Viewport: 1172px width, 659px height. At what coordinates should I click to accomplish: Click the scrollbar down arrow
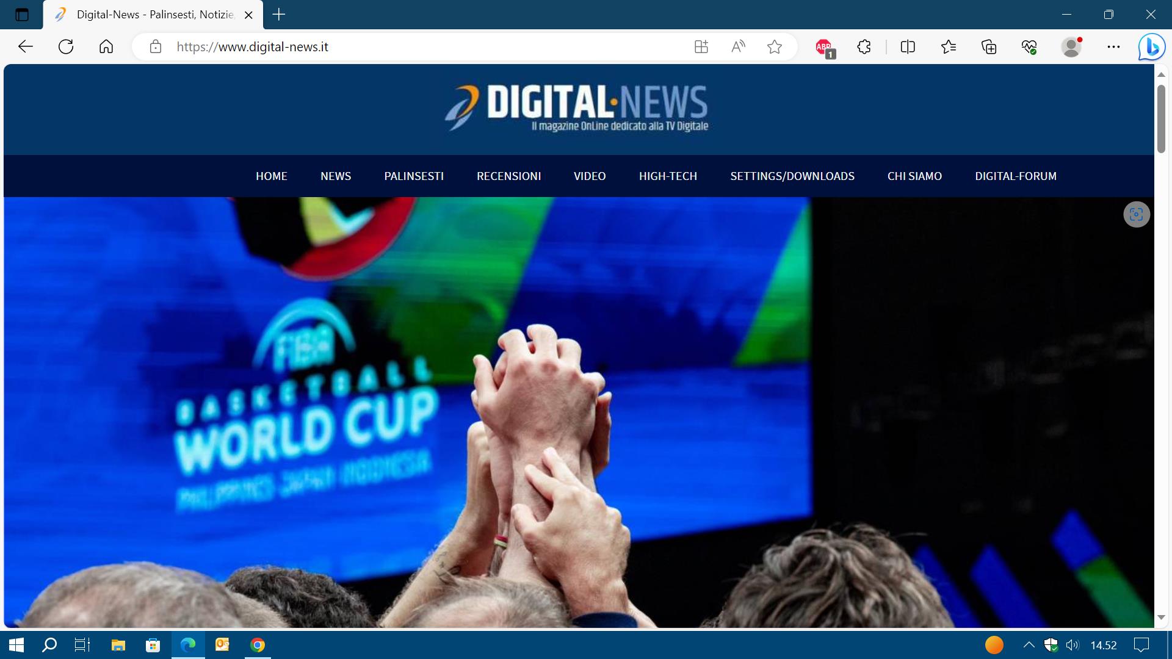[1161, 618]
